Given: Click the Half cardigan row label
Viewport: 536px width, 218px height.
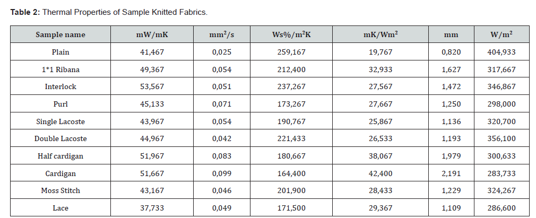Looking at the screenshot, I should tap(60, 156).
